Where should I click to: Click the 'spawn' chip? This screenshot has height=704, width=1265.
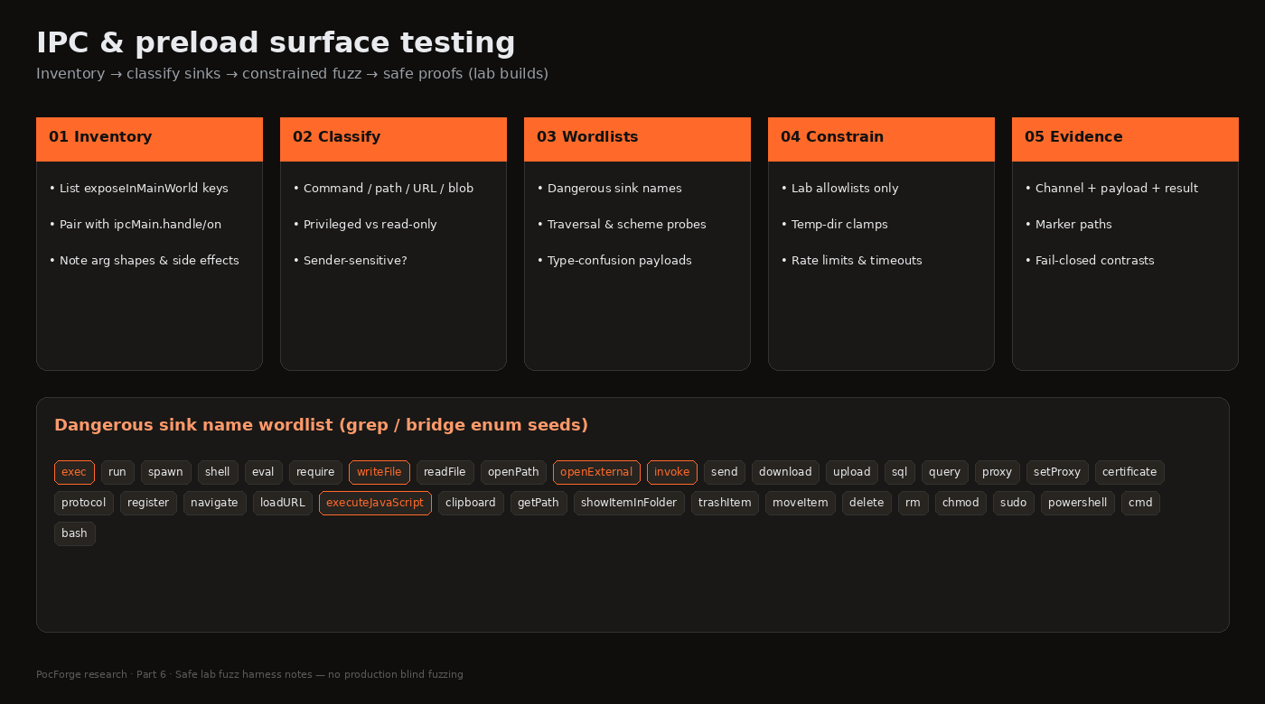point(166,472)
